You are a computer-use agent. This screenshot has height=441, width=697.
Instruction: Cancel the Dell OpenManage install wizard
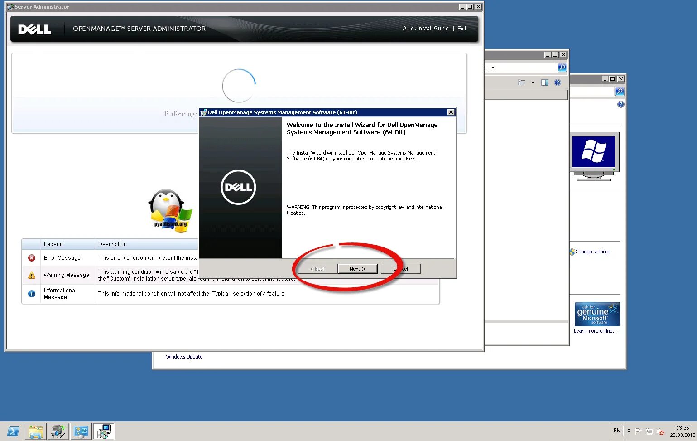click(401, 269)
